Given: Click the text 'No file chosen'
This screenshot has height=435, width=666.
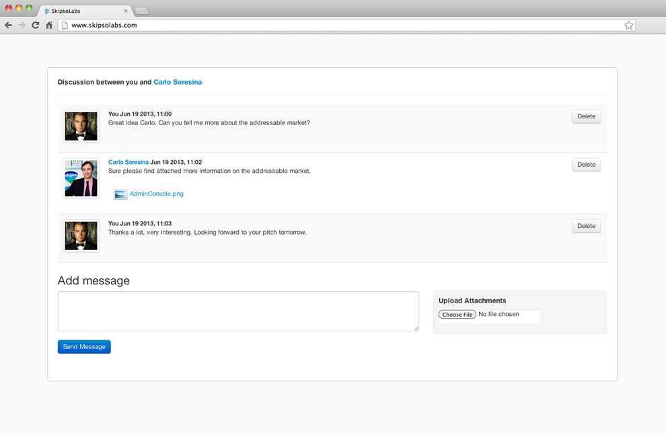Looking at the screenshot, I should click(x=498, y=314).
